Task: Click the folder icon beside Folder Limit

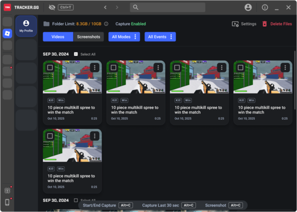Action: [46, 24]
